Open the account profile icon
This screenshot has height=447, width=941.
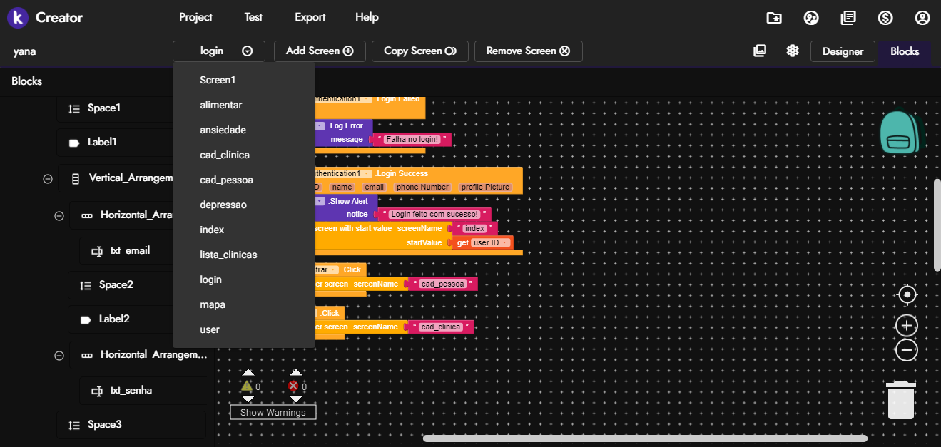(922, 18)
